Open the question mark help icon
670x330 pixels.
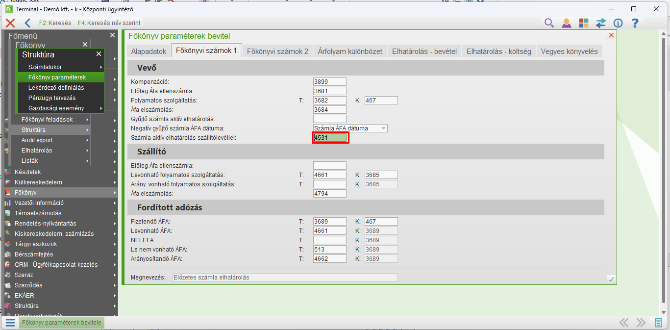point(635,23)
